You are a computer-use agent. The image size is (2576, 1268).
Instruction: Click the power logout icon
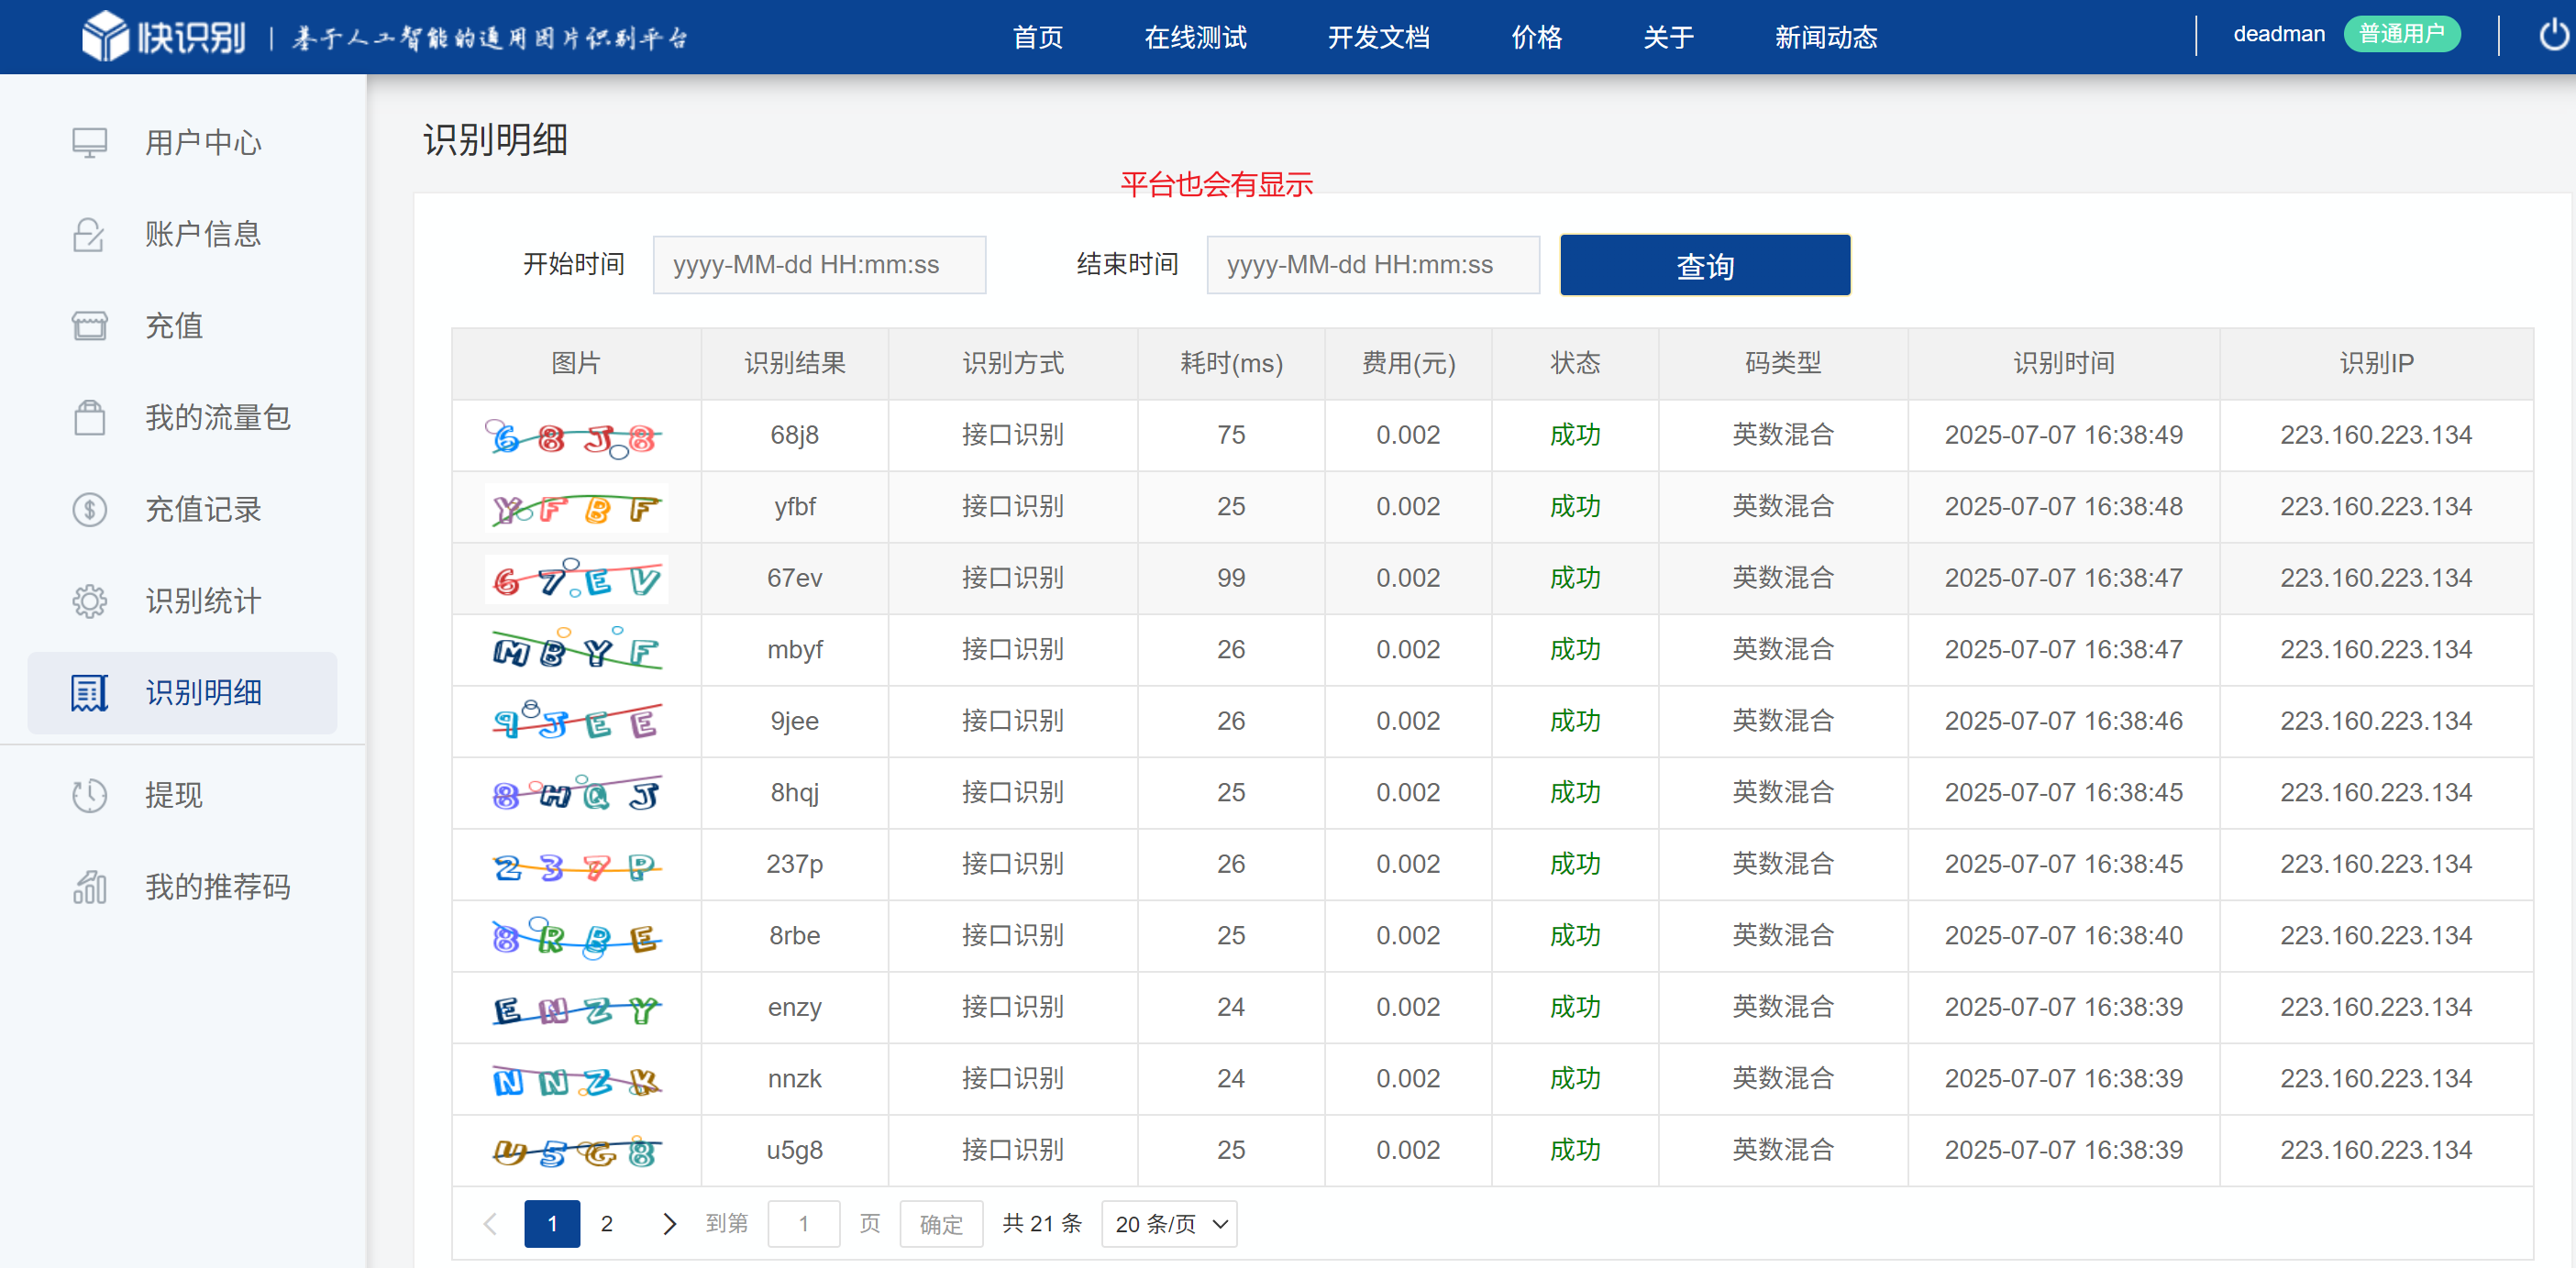[x=2553, y=36]
